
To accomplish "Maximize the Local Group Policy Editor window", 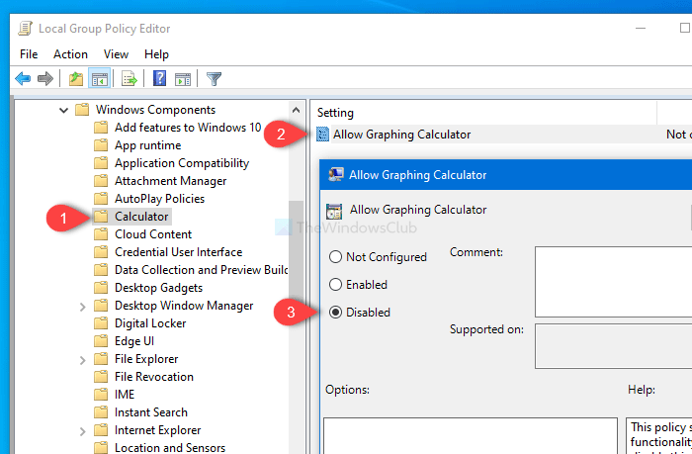I will (684, 28).
